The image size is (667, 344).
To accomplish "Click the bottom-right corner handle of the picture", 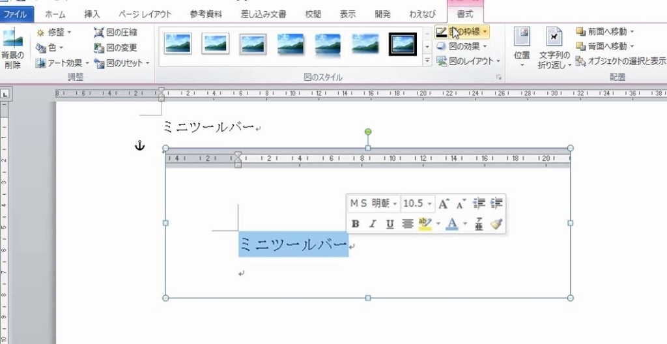I will pyautogui.click(x=571, y=298).
